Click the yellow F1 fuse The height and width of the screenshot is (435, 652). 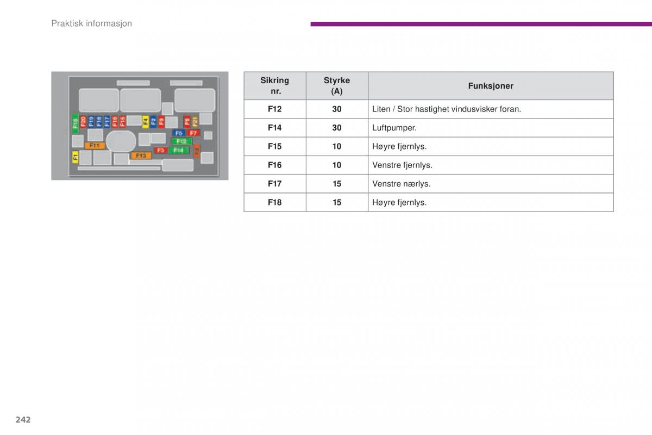[75, 157]
